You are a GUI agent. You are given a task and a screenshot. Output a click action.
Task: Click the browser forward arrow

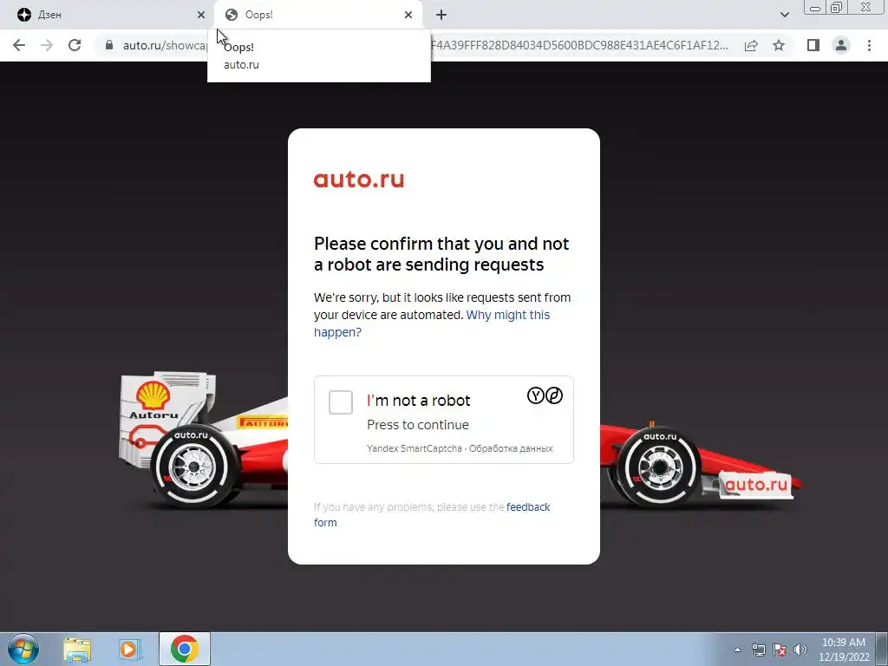point(47,45)
